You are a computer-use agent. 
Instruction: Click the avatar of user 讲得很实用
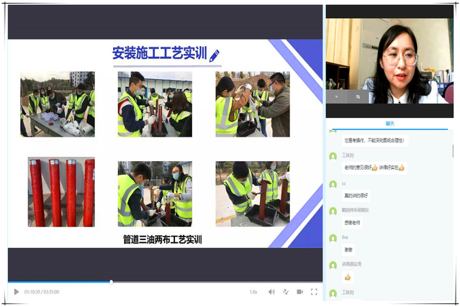(x=333, y=266)
